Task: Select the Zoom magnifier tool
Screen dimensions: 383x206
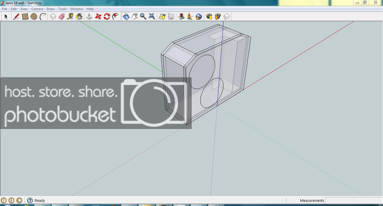Action: pos(143,16)
